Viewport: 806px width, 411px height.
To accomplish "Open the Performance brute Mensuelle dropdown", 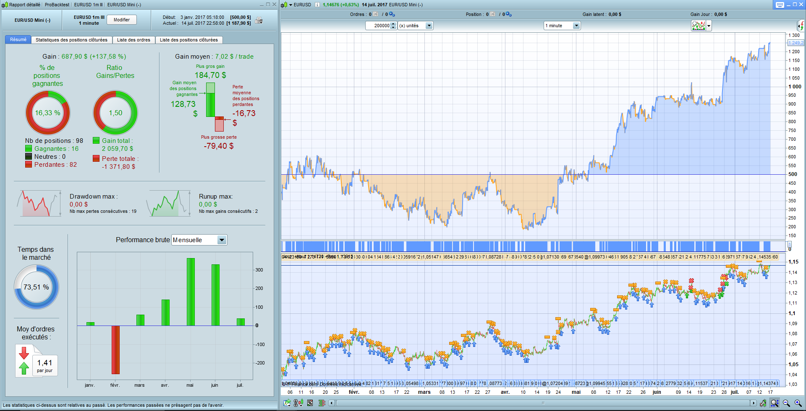I will click(x=199, y=240).
